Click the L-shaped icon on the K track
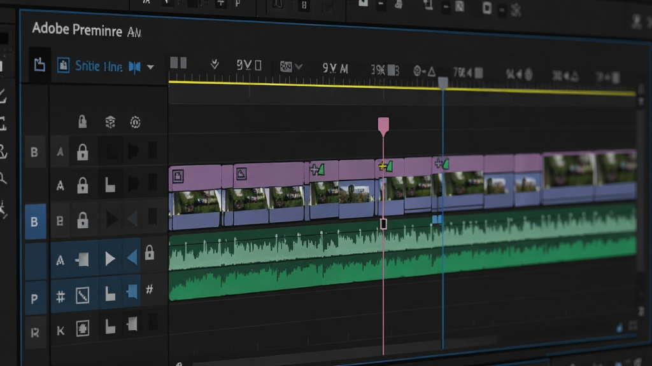 pos(110,326)
